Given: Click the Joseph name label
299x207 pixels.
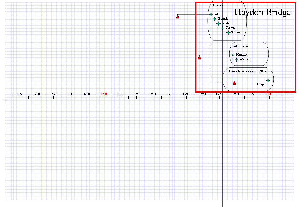Looking at the screenshot, I should [x=261, y=84].
